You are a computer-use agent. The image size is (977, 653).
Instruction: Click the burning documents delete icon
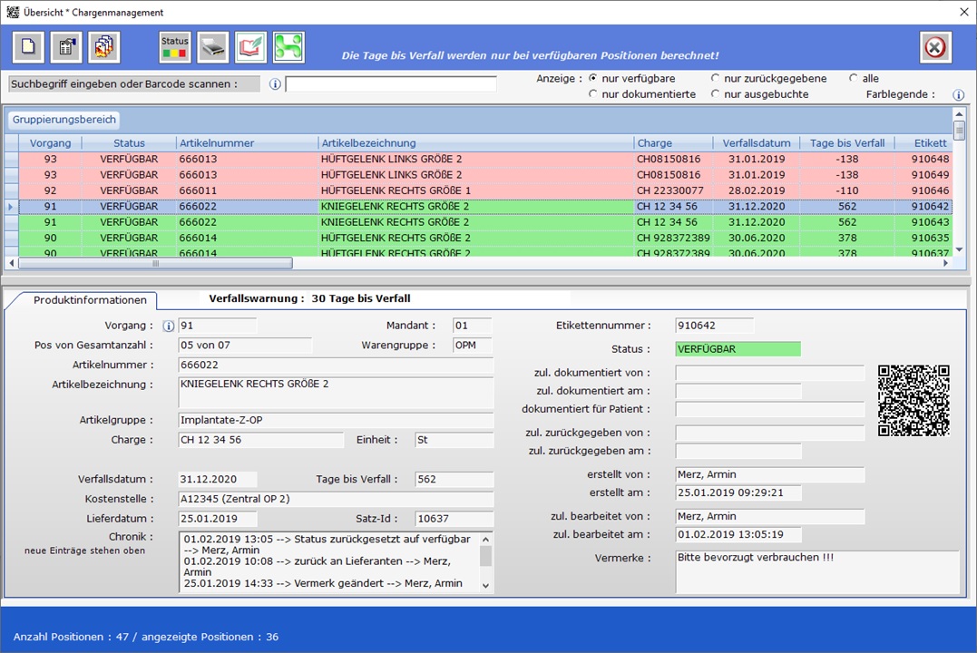click(x=104, y=47)
